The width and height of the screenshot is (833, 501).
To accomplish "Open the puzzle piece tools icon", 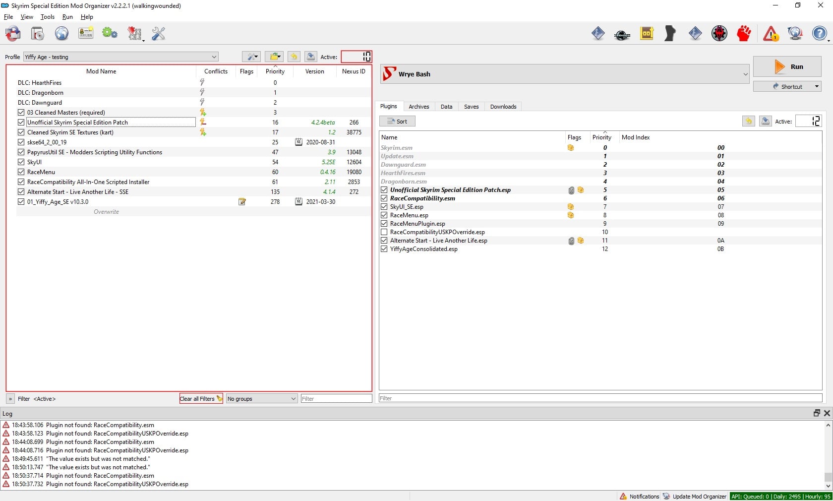I will tap(135, 34).
